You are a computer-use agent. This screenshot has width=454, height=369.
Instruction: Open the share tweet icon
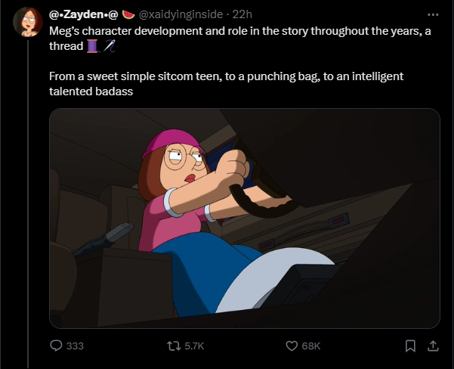[x=433, y=346]
